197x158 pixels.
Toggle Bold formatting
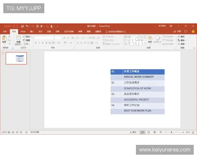36,43
